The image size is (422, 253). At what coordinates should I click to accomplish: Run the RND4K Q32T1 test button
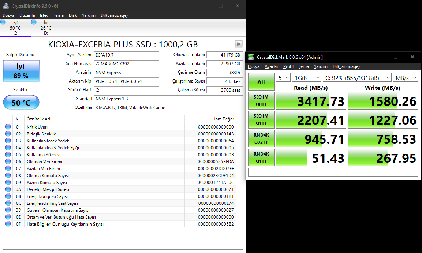261,139
